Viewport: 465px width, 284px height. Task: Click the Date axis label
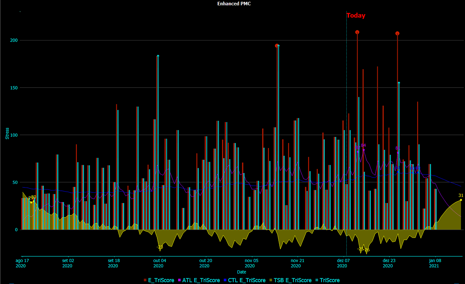click(242, 272)
